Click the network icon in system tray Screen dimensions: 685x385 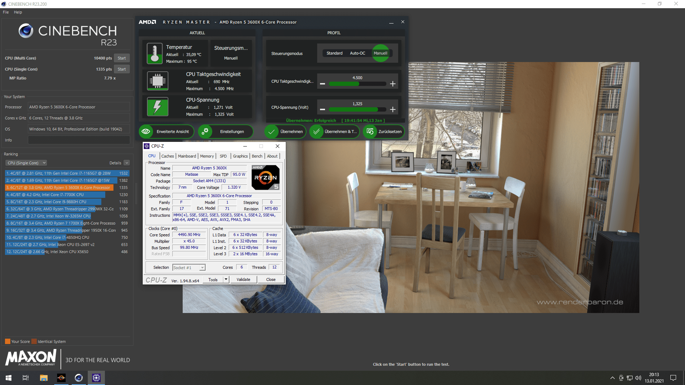630,378
